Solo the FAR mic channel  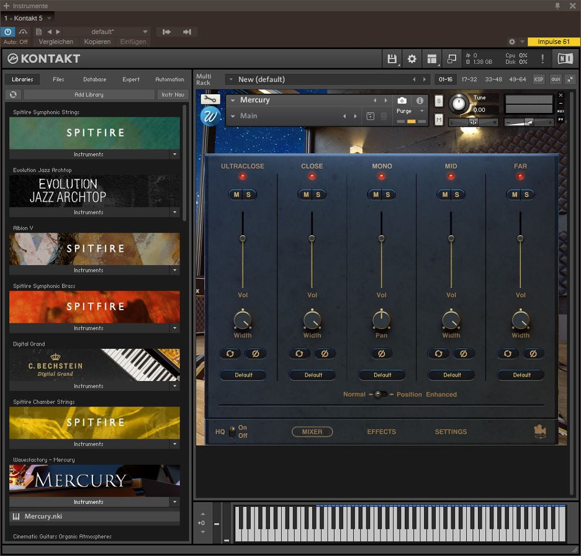(x=526, y=194)
